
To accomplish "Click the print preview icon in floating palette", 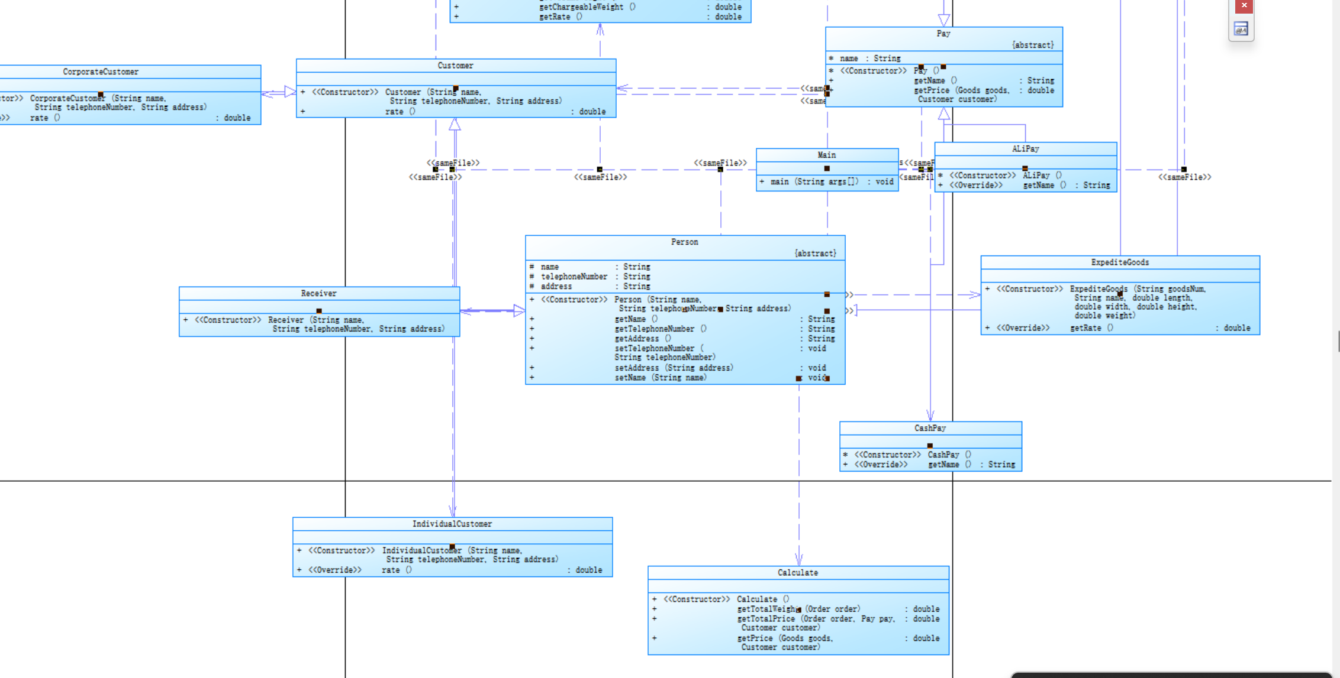I will (1241, 29).
